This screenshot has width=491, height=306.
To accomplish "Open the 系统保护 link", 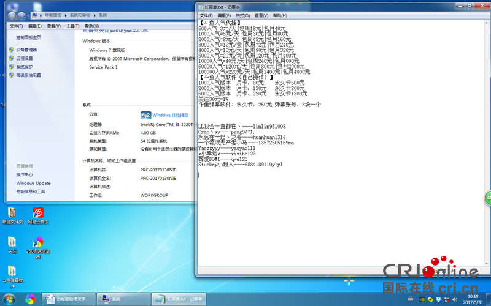I will point(25,67).
